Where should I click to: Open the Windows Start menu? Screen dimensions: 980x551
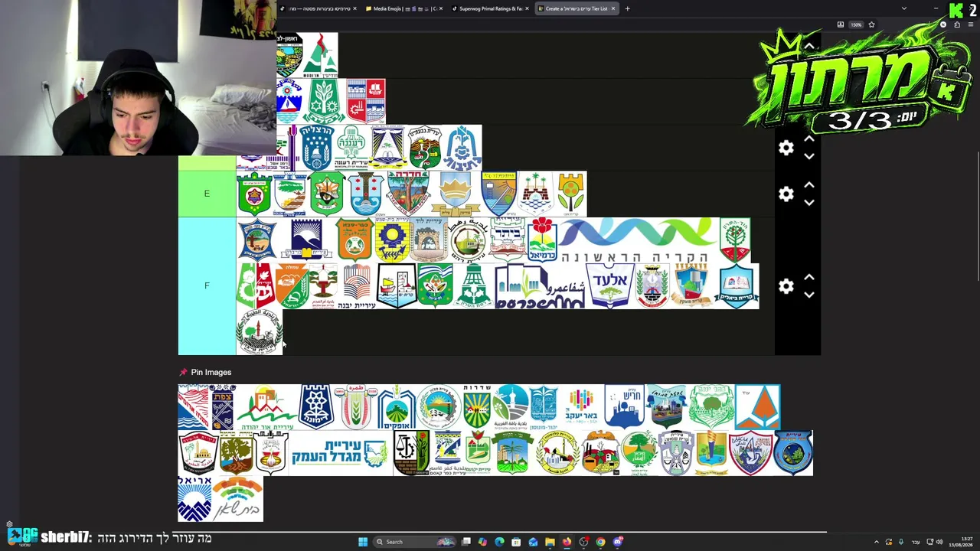tap(363, 542)
